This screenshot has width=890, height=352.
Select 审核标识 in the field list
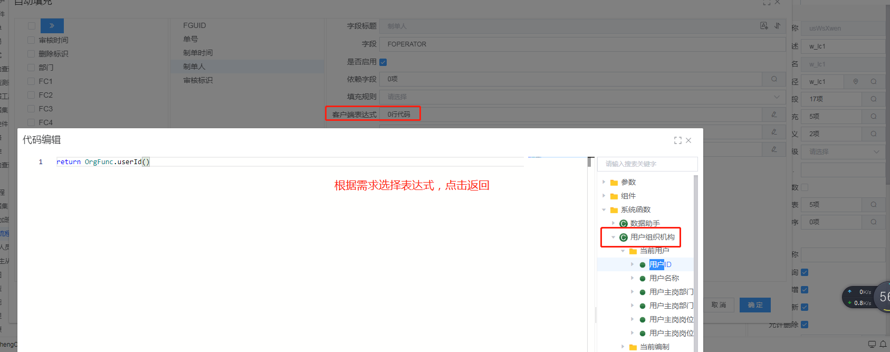(198, 80)
